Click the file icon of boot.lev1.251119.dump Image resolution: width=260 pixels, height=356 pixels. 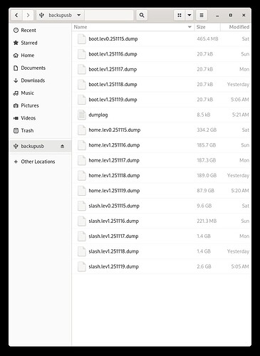point(82,100)
